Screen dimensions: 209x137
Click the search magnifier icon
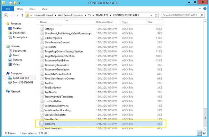tap(202, 15)
